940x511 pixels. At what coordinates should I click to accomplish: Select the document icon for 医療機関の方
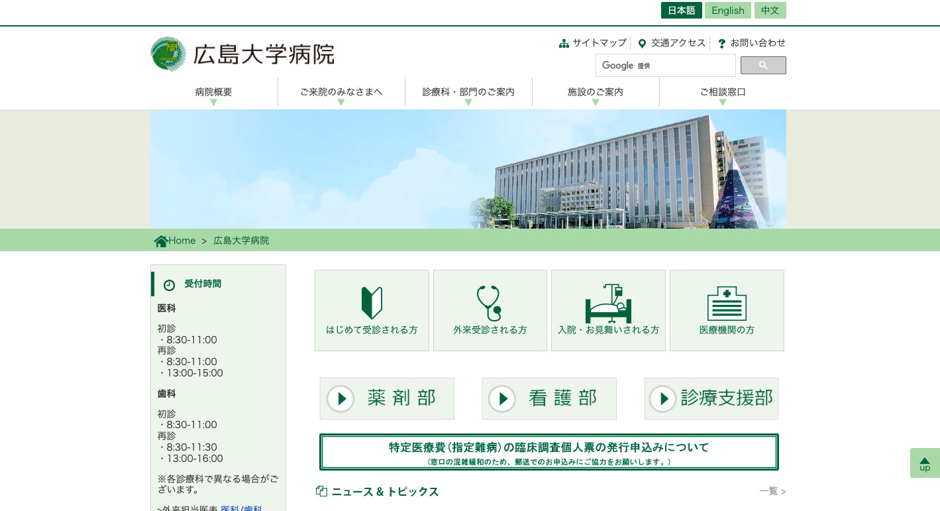coord(727,303)
